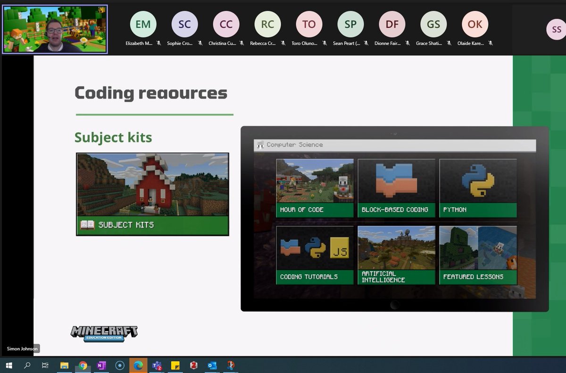Click Olaide Kare's muted microphone icon

(x=491, y=43)
